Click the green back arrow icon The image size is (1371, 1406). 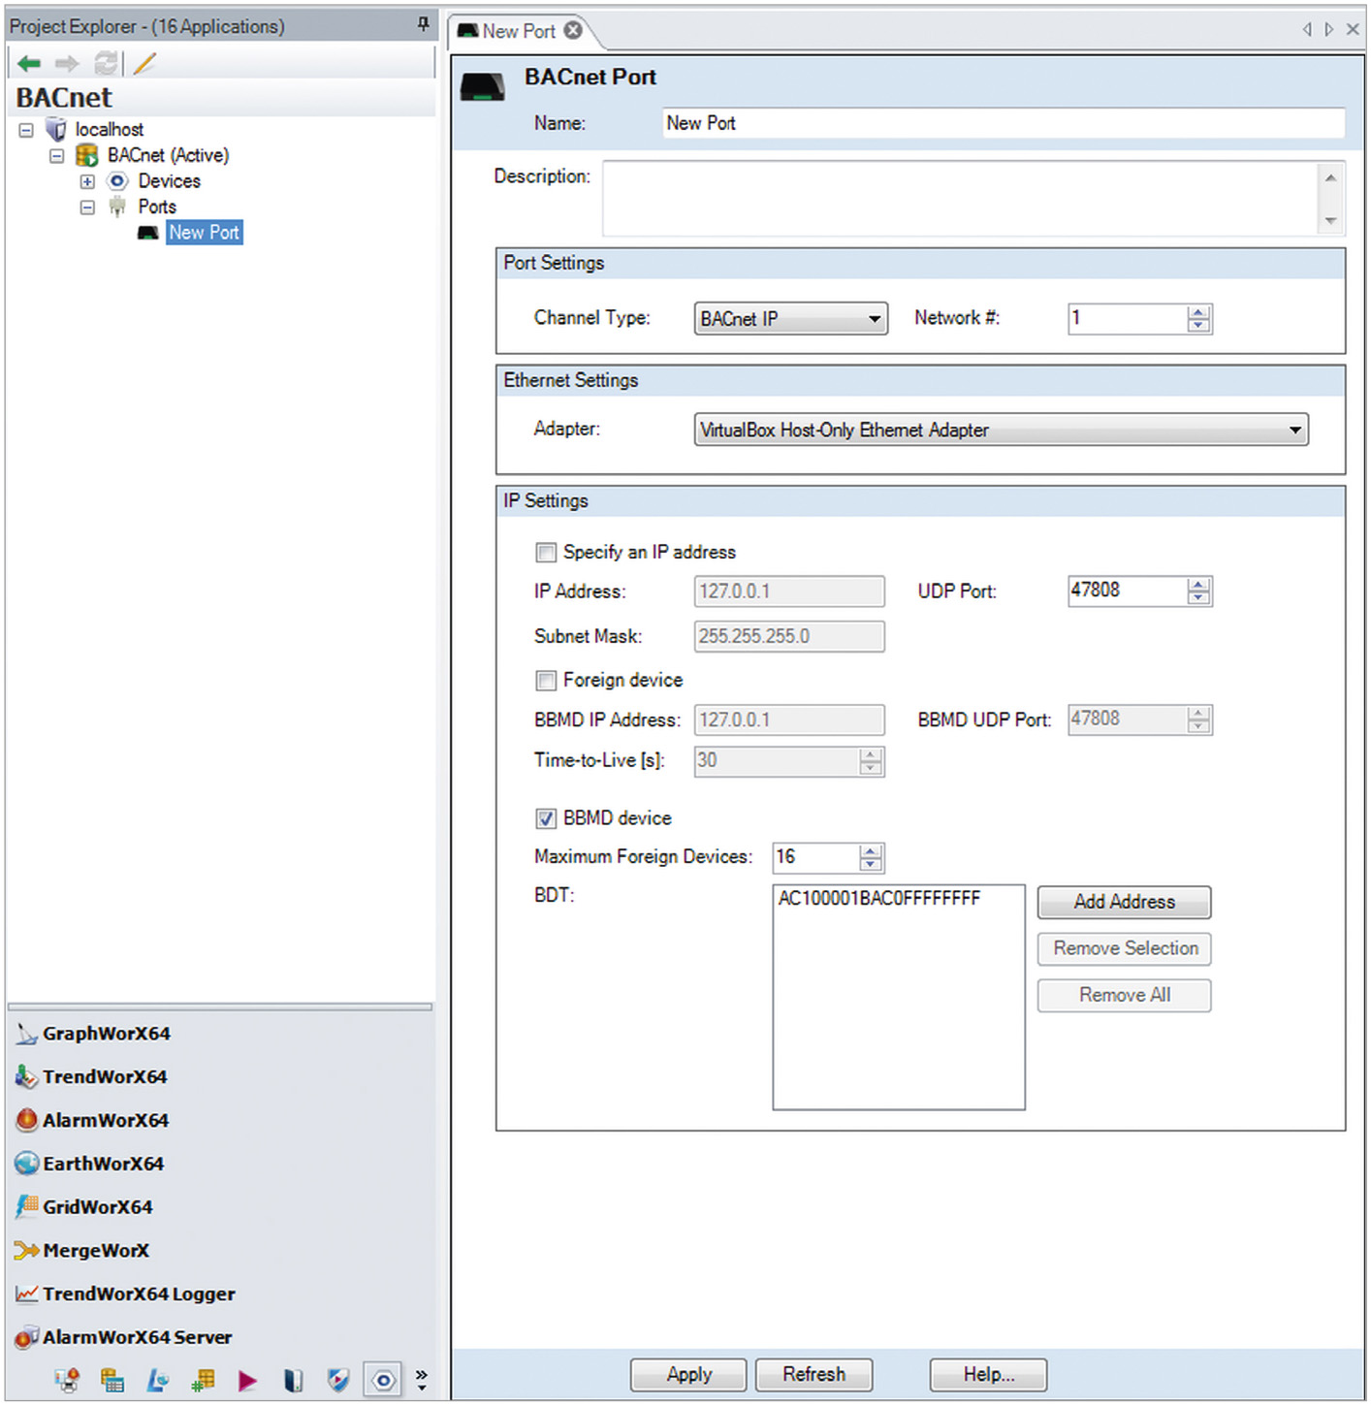coord(29,64)
